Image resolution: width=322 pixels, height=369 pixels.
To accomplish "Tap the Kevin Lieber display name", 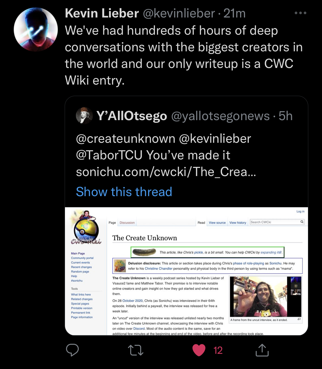I will pyautogui.click(x=102, y=13).
